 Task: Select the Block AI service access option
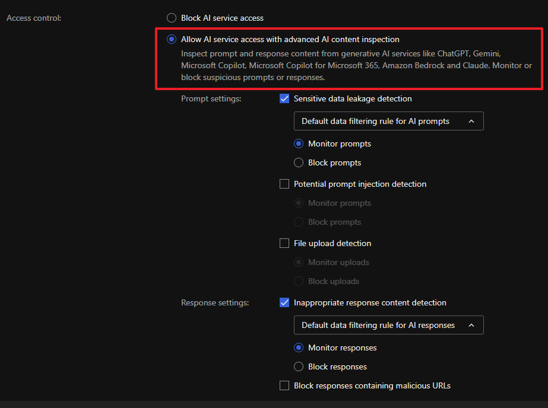(172, 18)
